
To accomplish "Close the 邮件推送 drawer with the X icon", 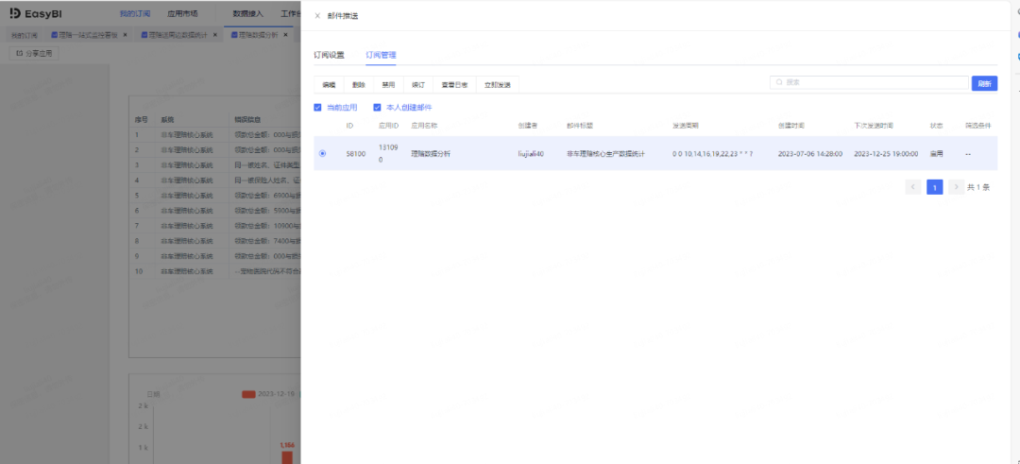I will pos(317,16).
